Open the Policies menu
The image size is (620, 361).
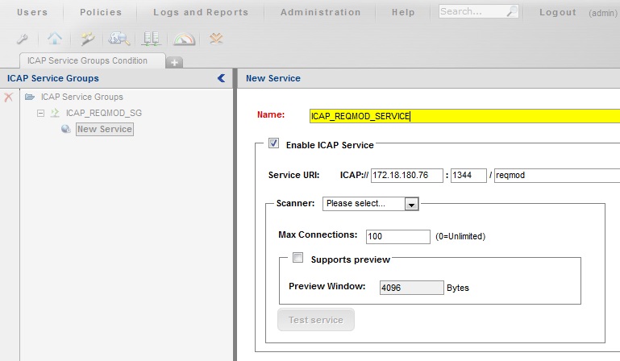click(x=101, y=12)
